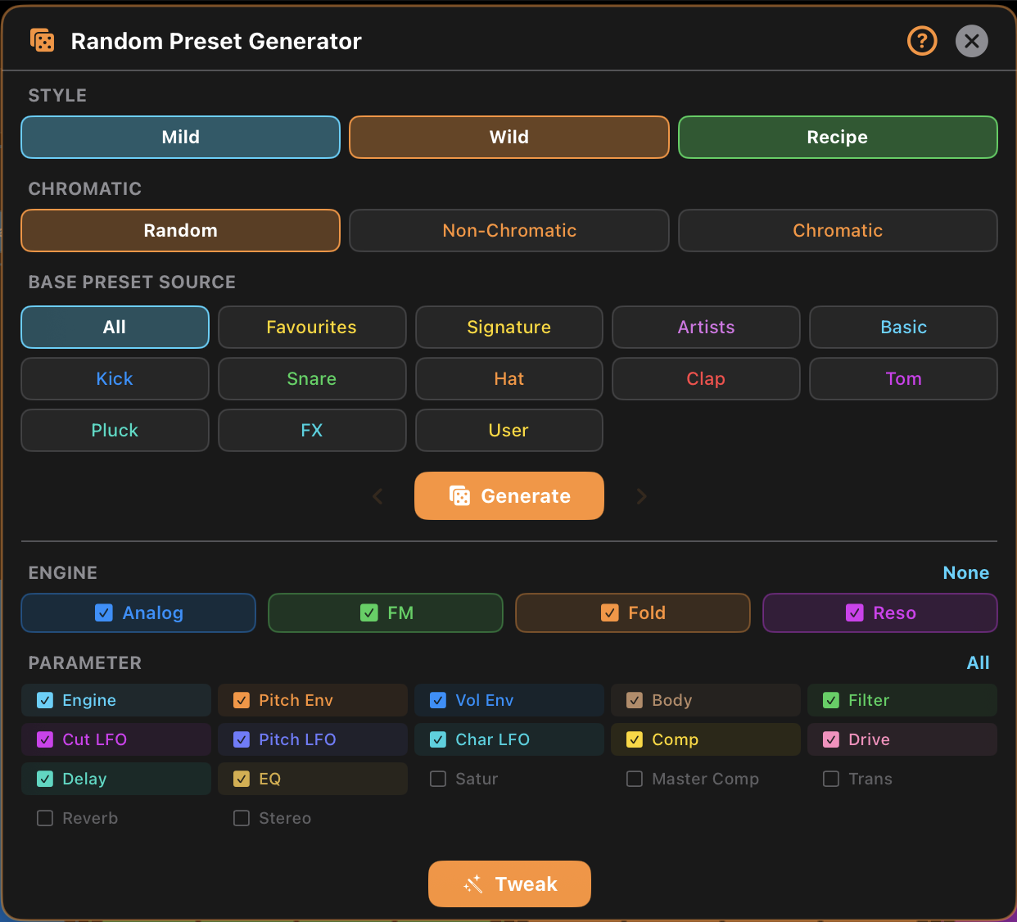Toggle the Reso engine checkbox
The image size is (1017, 922).
855,612
